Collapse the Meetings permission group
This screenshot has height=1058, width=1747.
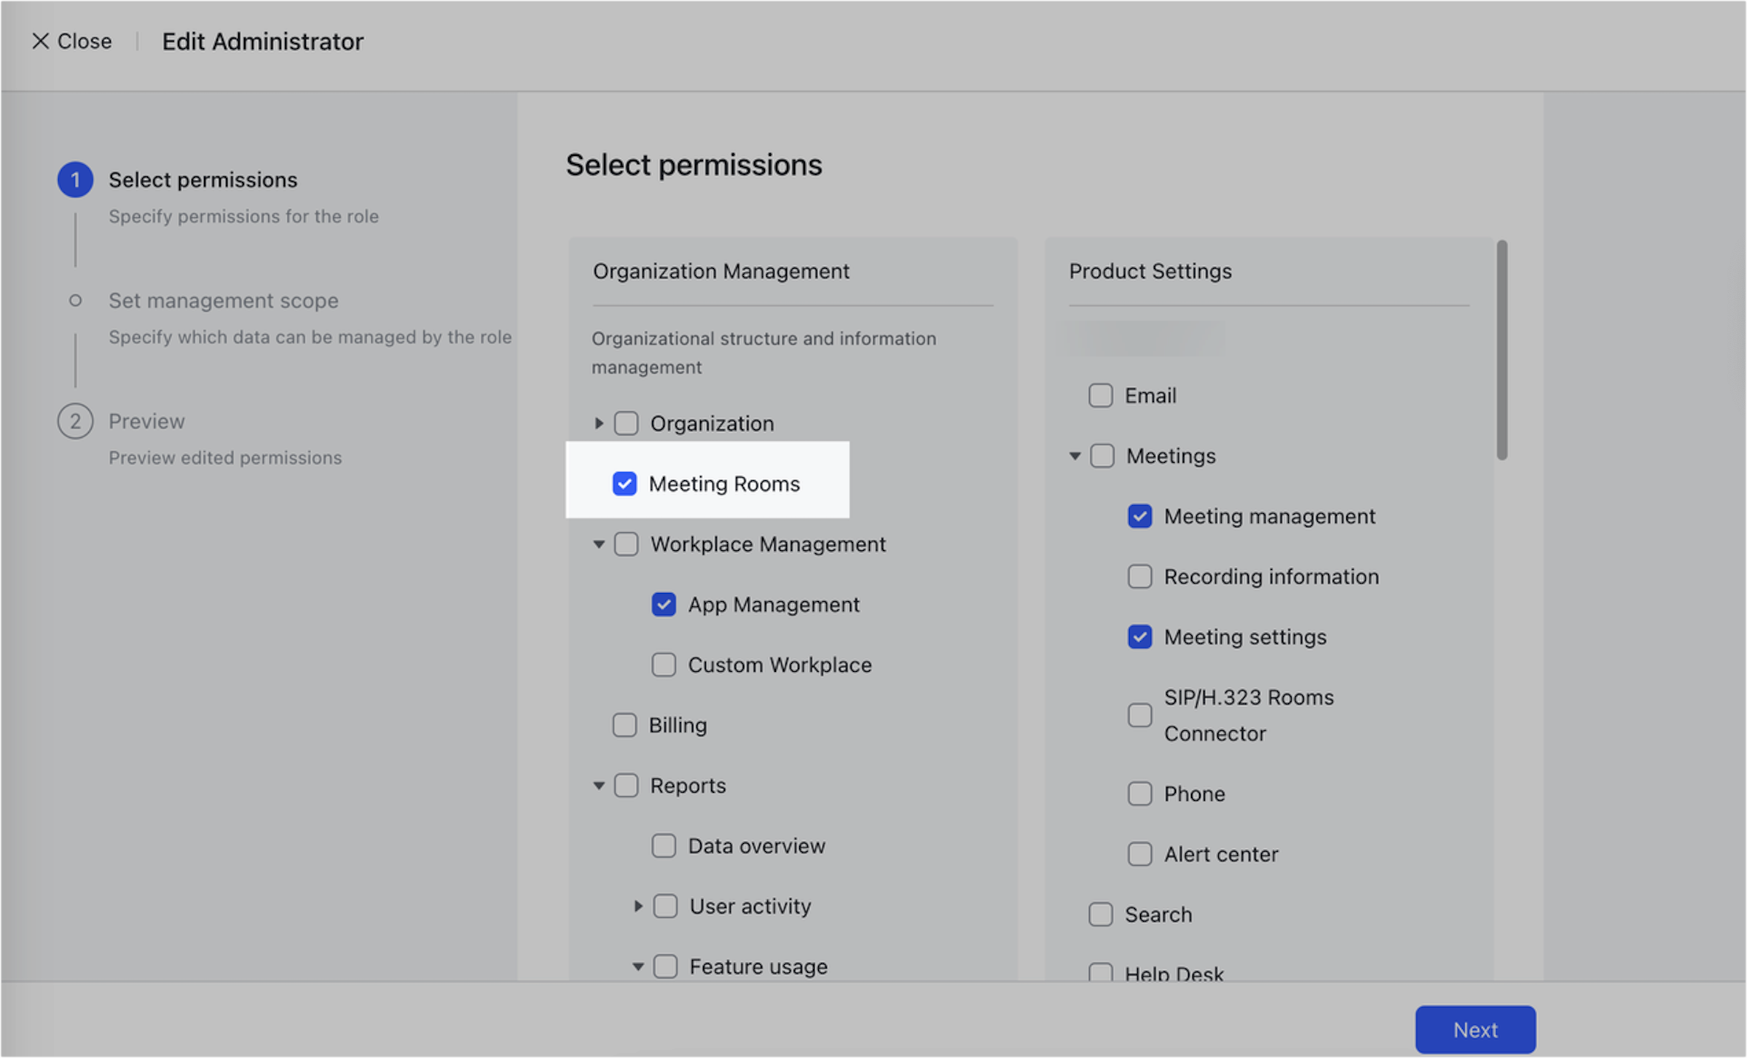click(1074, 455)
